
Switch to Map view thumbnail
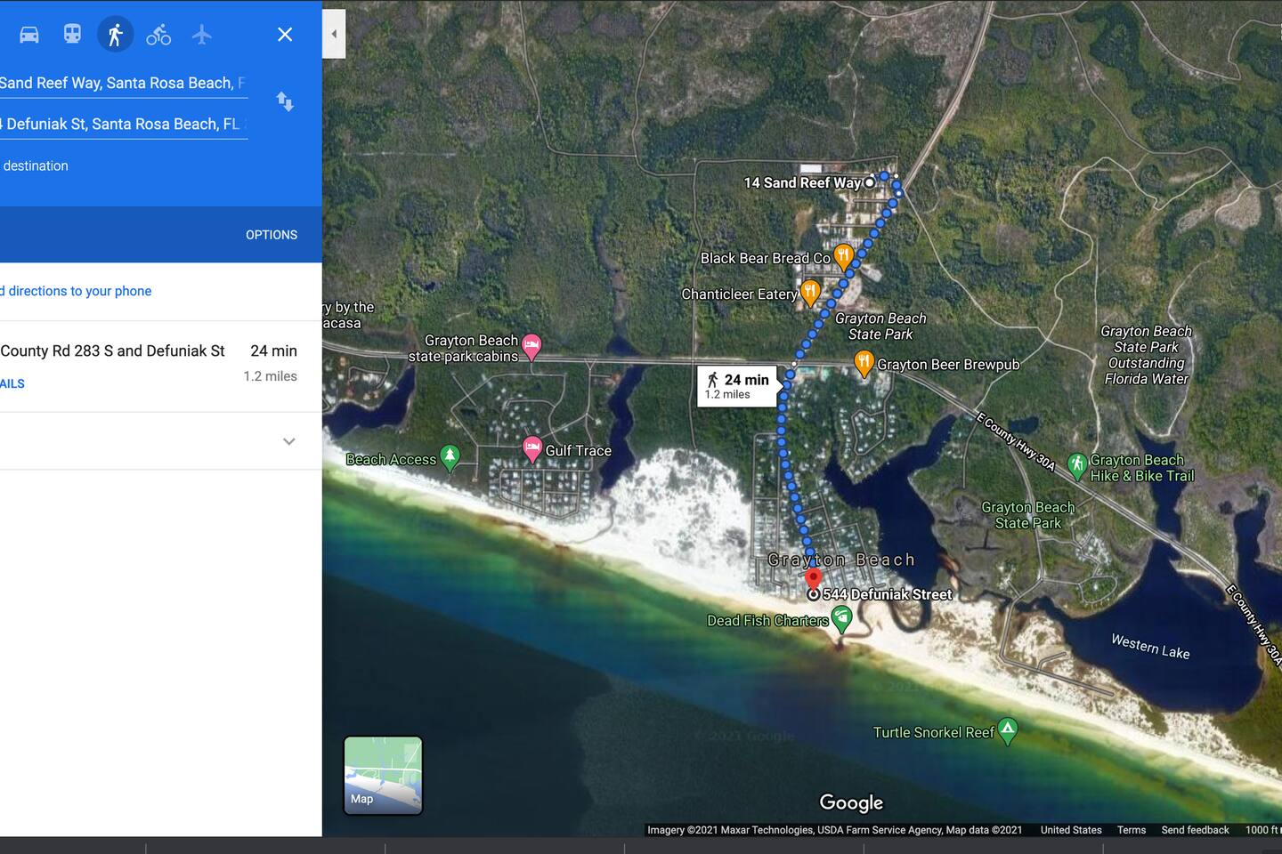(x=383, y=775)
